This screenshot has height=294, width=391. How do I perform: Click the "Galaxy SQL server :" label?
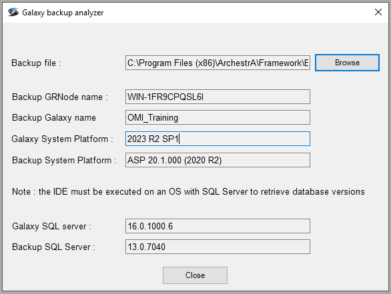click(x=51, y=226)
